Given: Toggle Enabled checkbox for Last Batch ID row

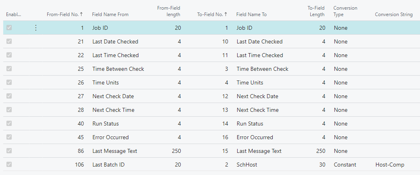Looking at the screenshot, I should point(9,165).
